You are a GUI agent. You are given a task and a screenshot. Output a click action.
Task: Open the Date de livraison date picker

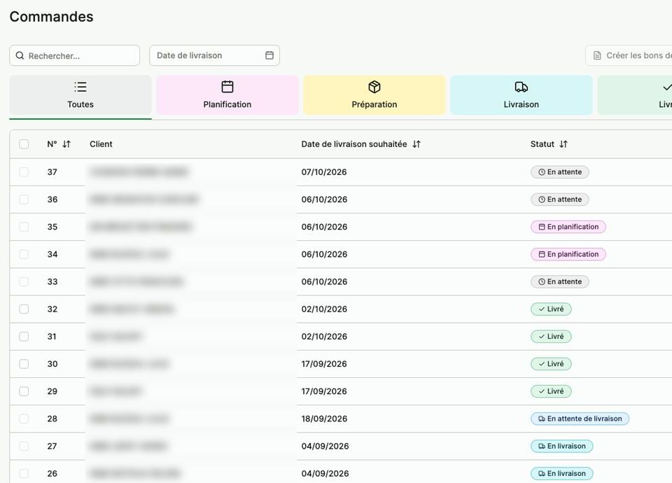(214, 55)
